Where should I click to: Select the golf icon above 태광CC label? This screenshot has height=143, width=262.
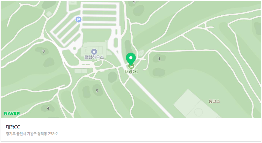pyautogui.click(x=131, y=66)
